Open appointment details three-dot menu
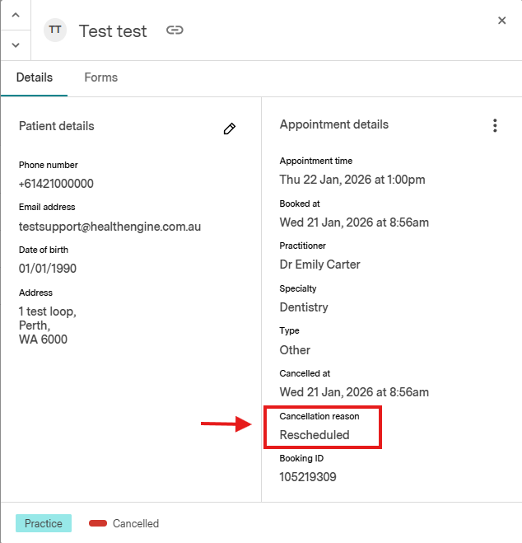The image size is (522, 543). click(x=495, y=125)
